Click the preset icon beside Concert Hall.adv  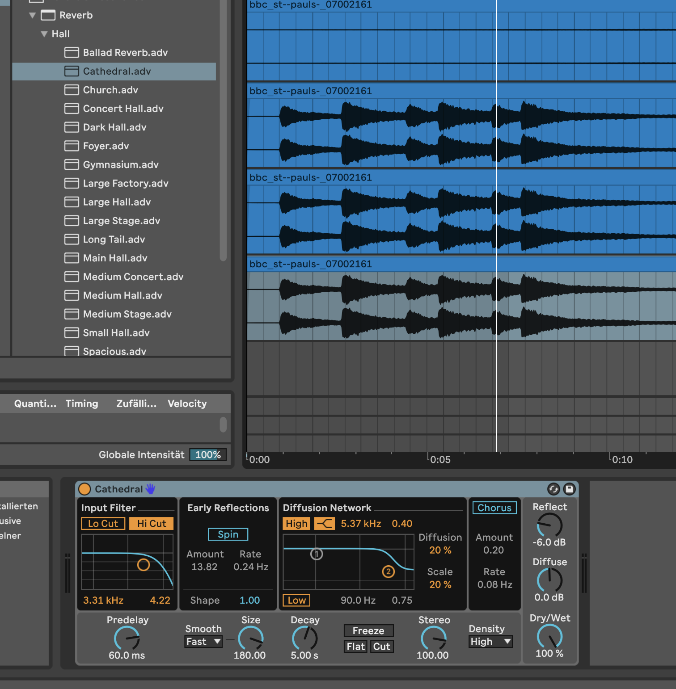(72, 109)
